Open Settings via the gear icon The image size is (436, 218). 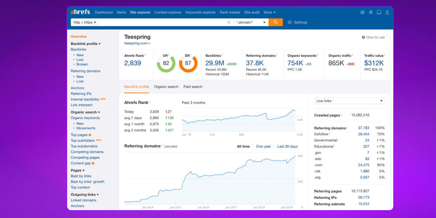click(290, 22)
